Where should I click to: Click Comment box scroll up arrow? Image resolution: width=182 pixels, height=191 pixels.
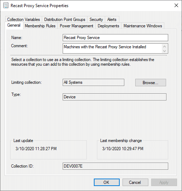165,47
